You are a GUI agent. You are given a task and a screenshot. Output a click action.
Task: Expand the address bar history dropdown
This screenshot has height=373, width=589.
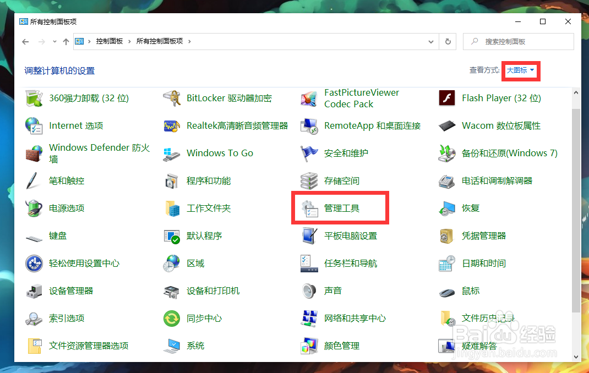point(431,42)
